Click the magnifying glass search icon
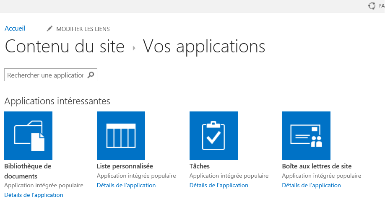385x212 pixels. click(91, 75)
